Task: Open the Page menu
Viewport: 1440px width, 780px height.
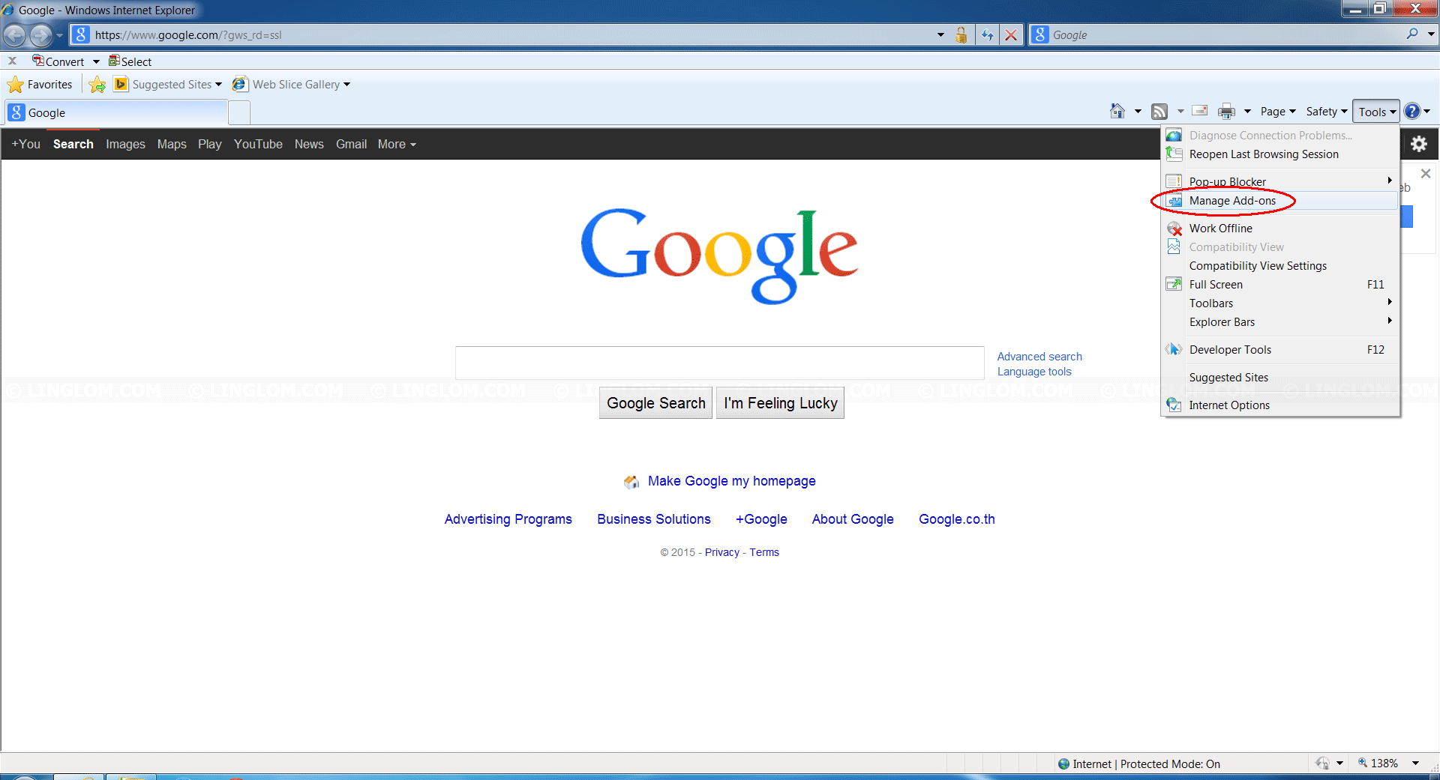Action: [1278, 112]
